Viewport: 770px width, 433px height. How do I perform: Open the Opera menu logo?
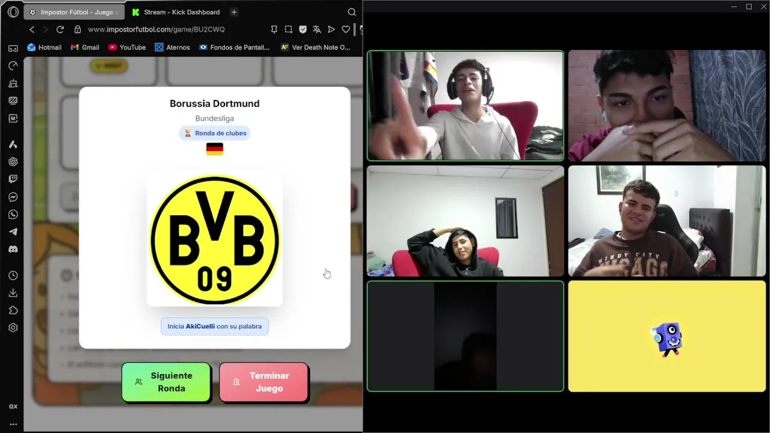pyautogui.click(x=13, y=12)
